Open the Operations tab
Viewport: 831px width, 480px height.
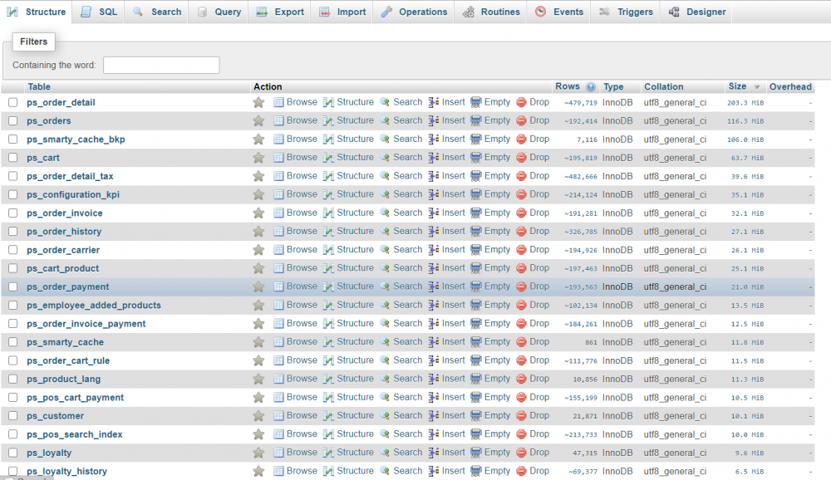[x=415, y=12]
